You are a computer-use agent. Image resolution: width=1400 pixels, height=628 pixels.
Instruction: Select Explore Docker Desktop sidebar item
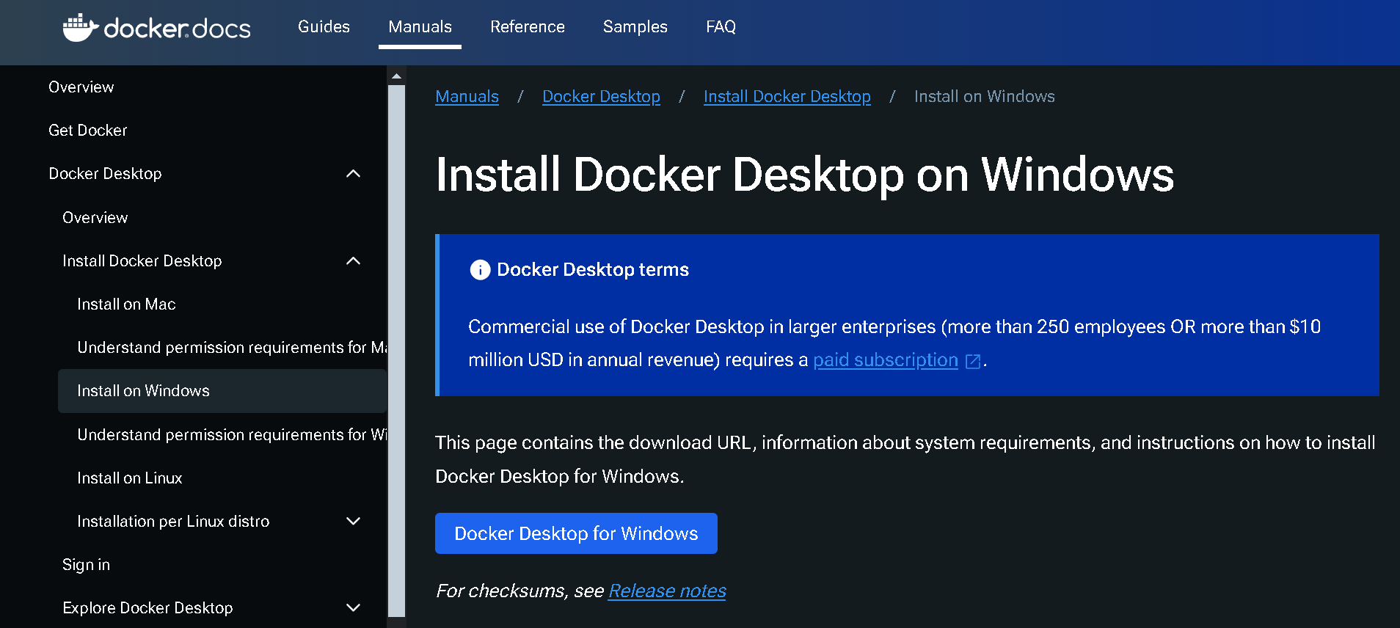[147, 607]
